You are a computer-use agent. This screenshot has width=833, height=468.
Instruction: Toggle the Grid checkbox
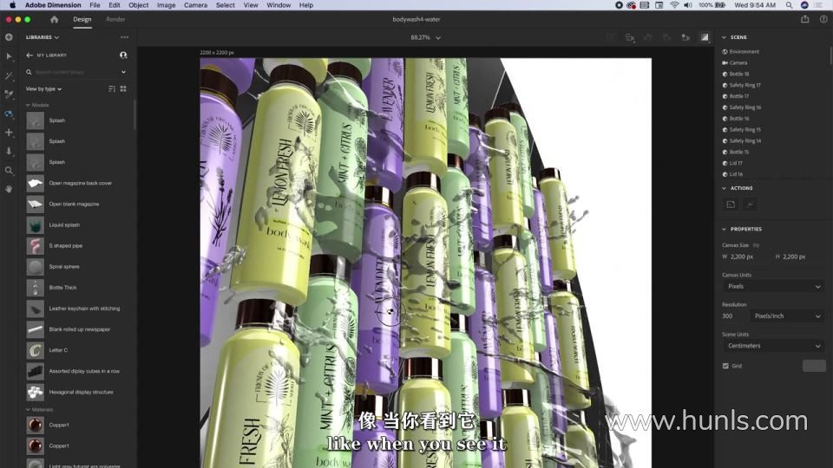click(x=725, y=366)
